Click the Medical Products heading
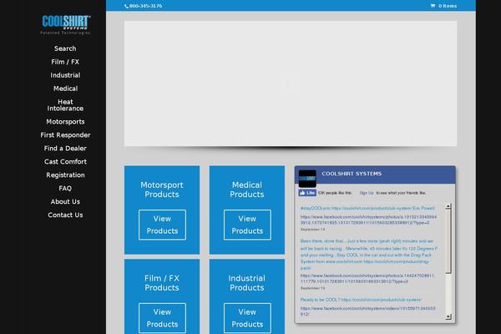This screenshot has width=501, height=334. [x=247, y=190]
